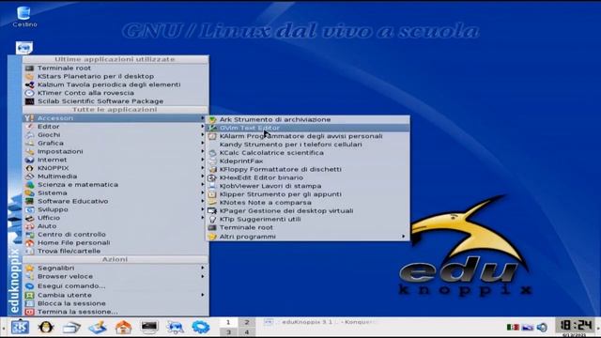Launch Terminale root from recent applications

116,69
